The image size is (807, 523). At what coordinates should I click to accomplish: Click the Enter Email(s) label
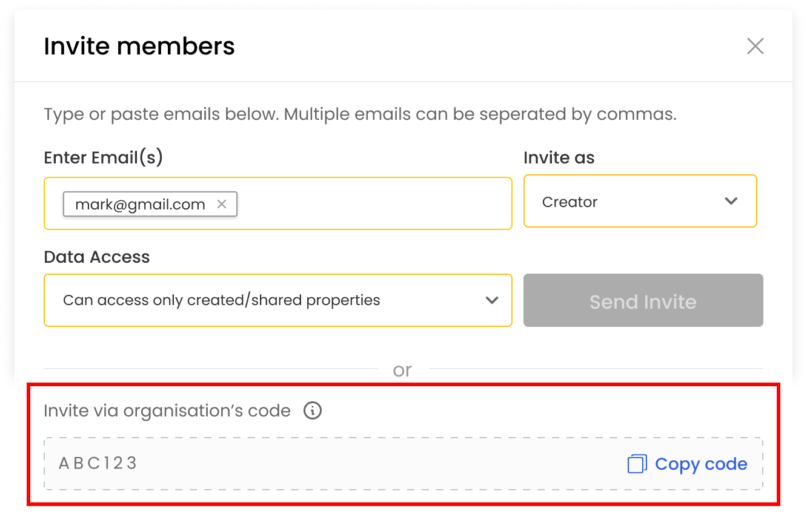tap(104, 158)
